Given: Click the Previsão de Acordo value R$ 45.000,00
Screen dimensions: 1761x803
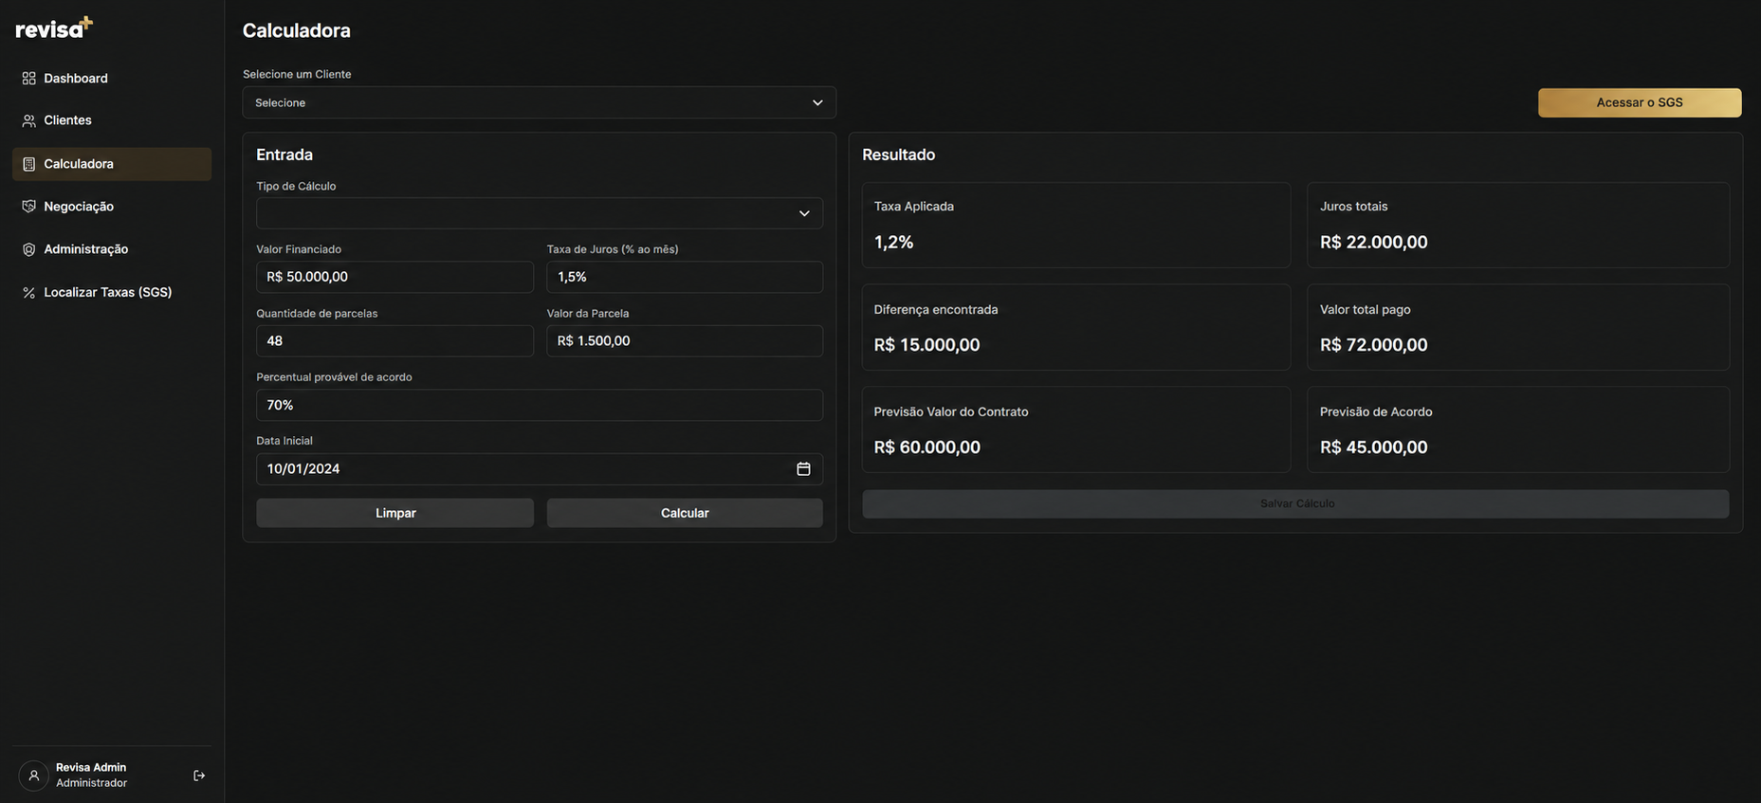Looking at the screenshot, I should click(x=1373, y=447).
